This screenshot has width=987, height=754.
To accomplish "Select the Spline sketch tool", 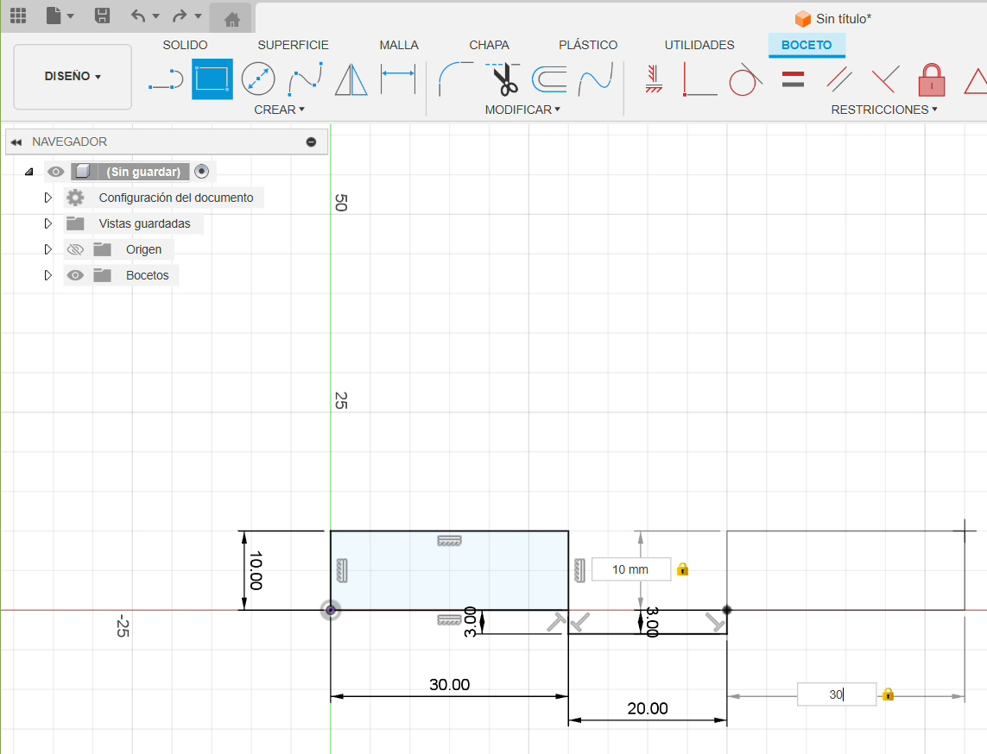I will point(306,79).
